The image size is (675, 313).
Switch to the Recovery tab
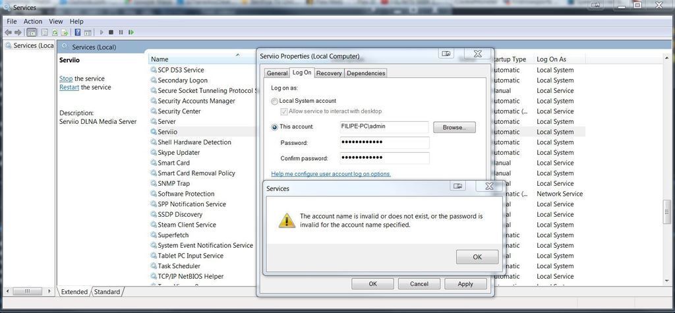(329, 73)
